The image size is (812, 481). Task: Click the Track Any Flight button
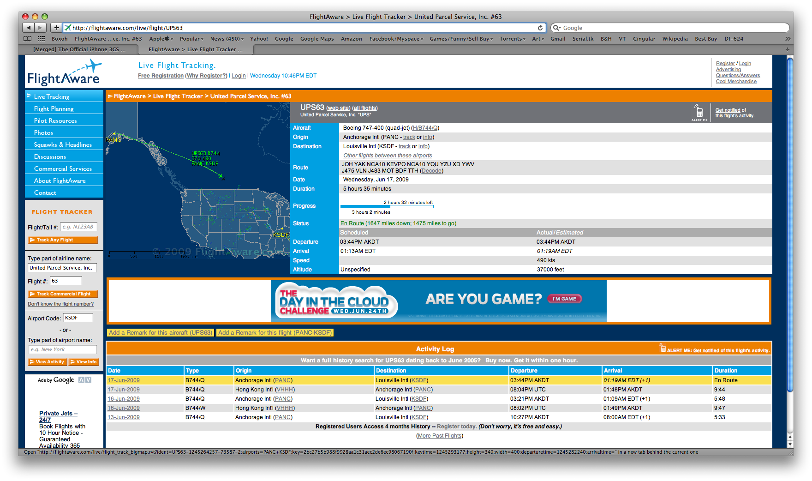(63, 240)
